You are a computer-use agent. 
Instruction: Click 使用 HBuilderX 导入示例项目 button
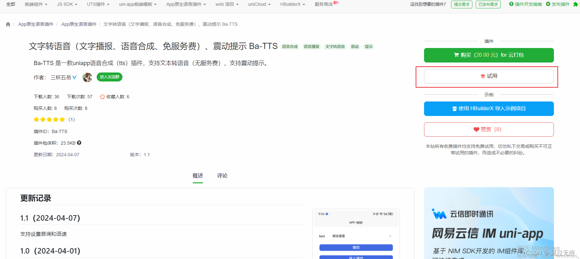point(489,109)
